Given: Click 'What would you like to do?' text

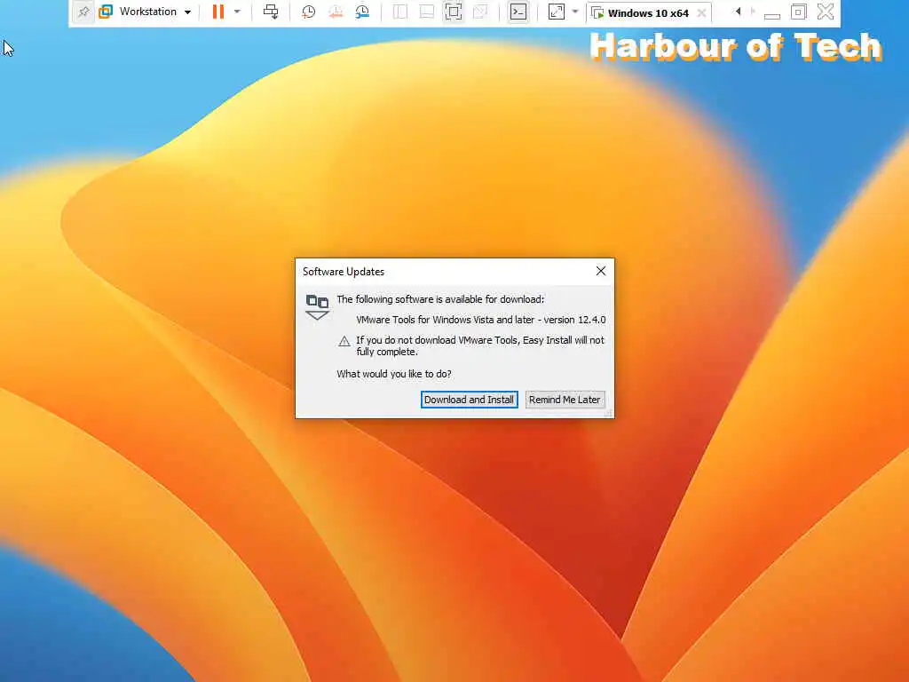Looking at the screenshot, I should pos(393,374).
